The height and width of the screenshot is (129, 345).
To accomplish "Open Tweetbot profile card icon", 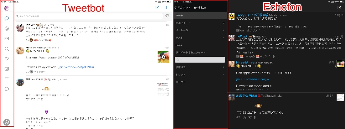I will (7, 69).
